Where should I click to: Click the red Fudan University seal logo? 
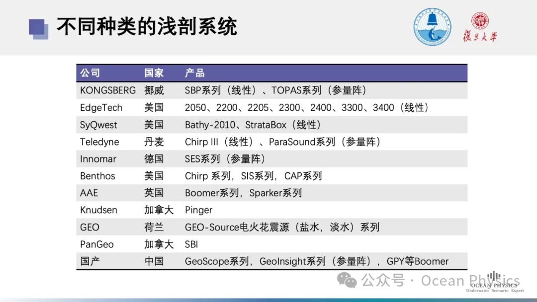pos(480,20)
